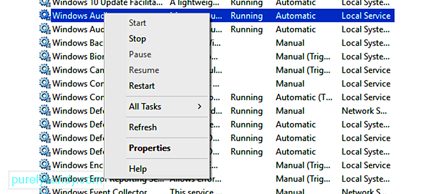Choose Stop from the context menu
Screen dimensions: 434x194
coord(137,39)
